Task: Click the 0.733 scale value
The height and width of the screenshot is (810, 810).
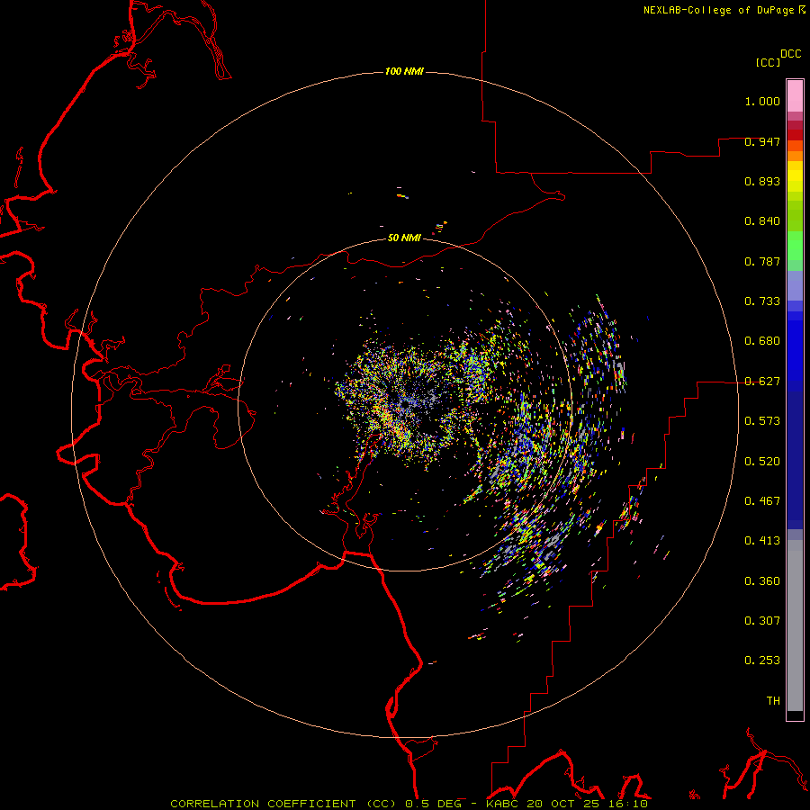Action: pyautogui.click(x=762, y=301)
